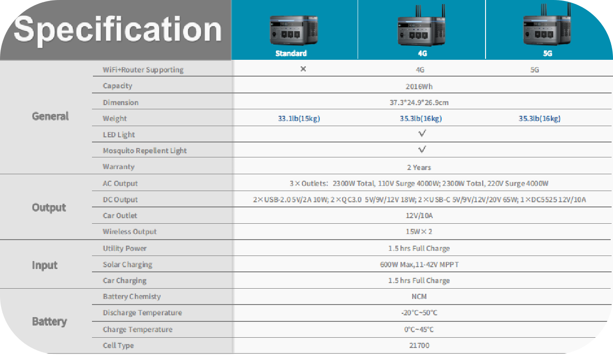Click the X mark in WiFi+Router row
Viewport: 613px width, 355px height.
[303, 69]
